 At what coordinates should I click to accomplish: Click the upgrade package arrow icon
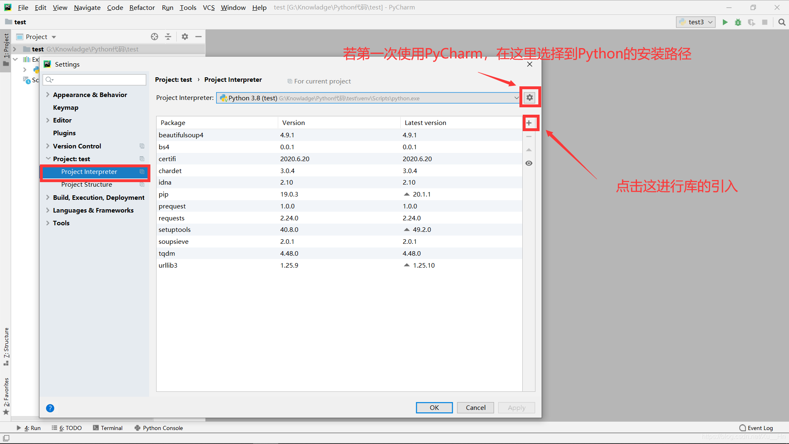tap(529, 150)
